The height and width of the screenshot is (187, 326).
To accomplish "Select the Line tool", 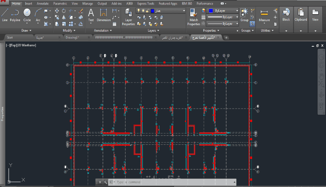I will (4, 15).
